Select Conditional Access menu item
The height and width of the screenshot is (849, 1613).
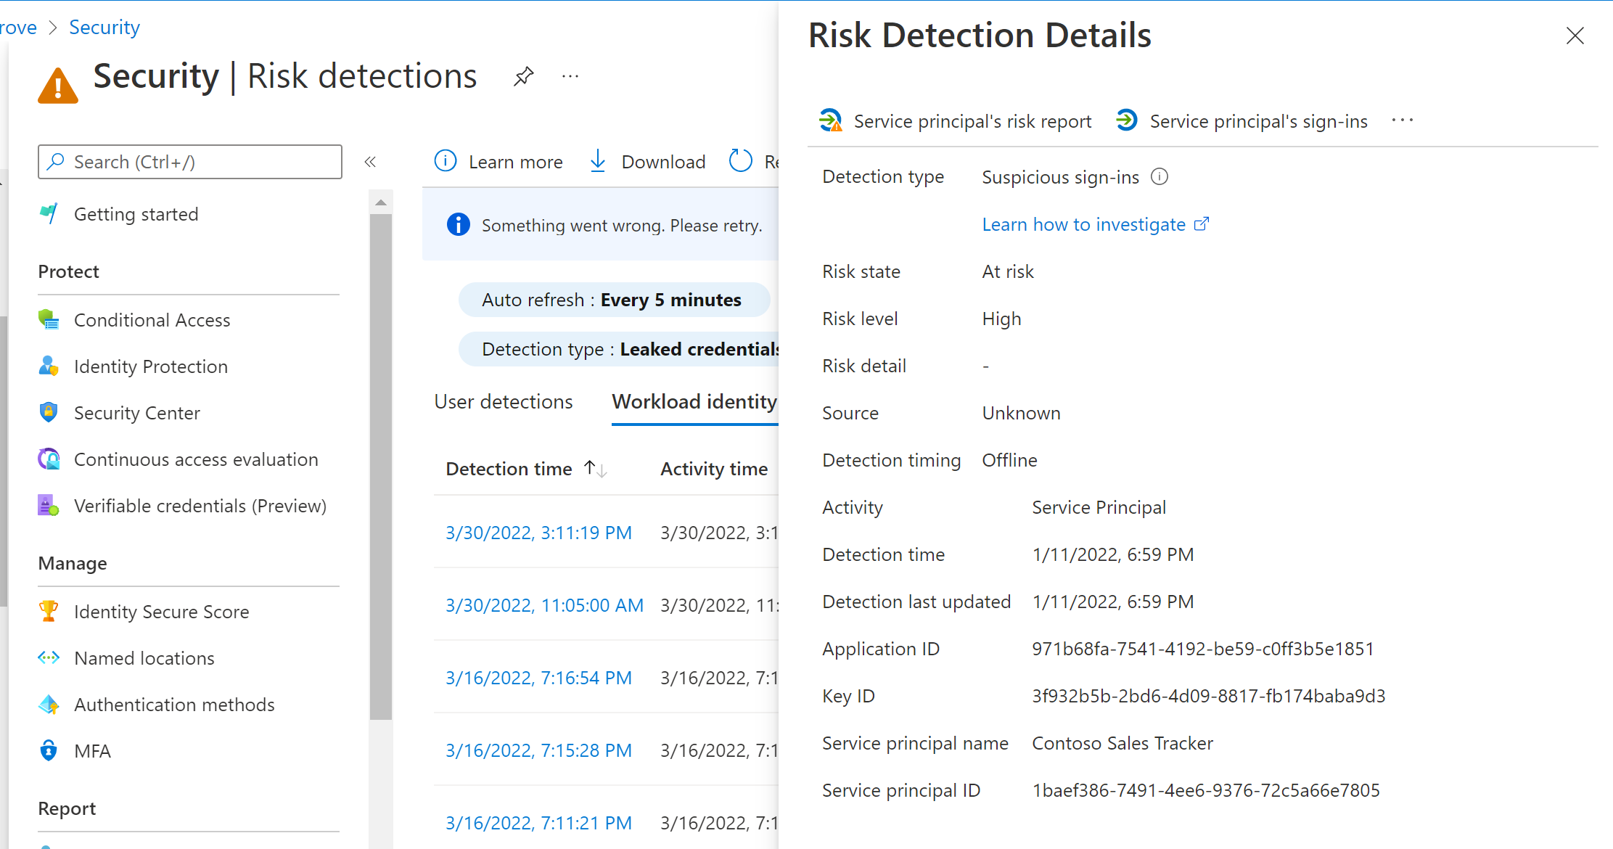[152, 320]
